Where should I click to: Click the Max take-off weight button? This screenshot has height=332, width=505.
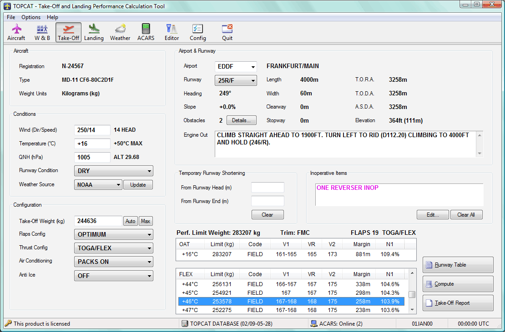[146, 221]
